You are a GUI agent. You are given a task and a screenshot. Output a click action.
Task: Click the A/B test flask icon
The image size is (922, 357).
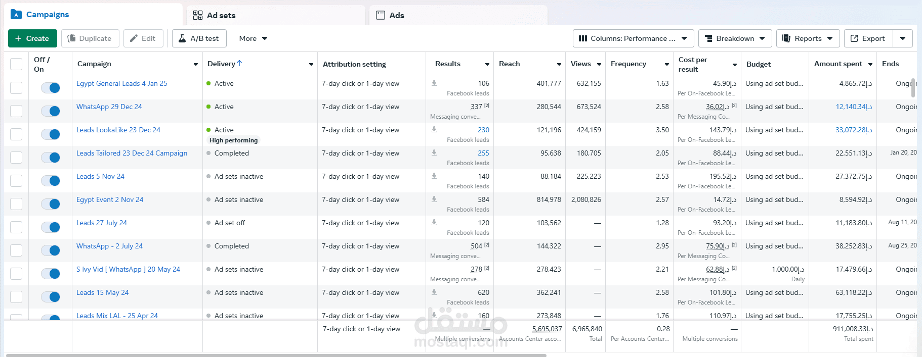(182, 38)
